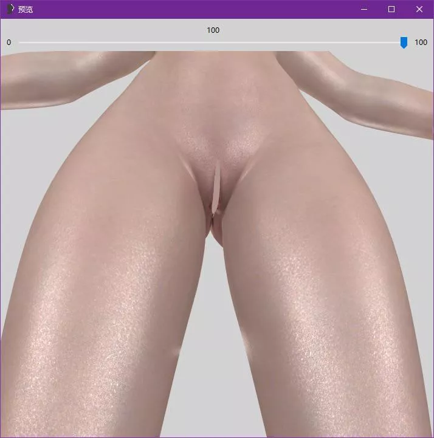Click the slider track near left end
The height and width of the screenshot is (438, 434).
click(24, 43)
